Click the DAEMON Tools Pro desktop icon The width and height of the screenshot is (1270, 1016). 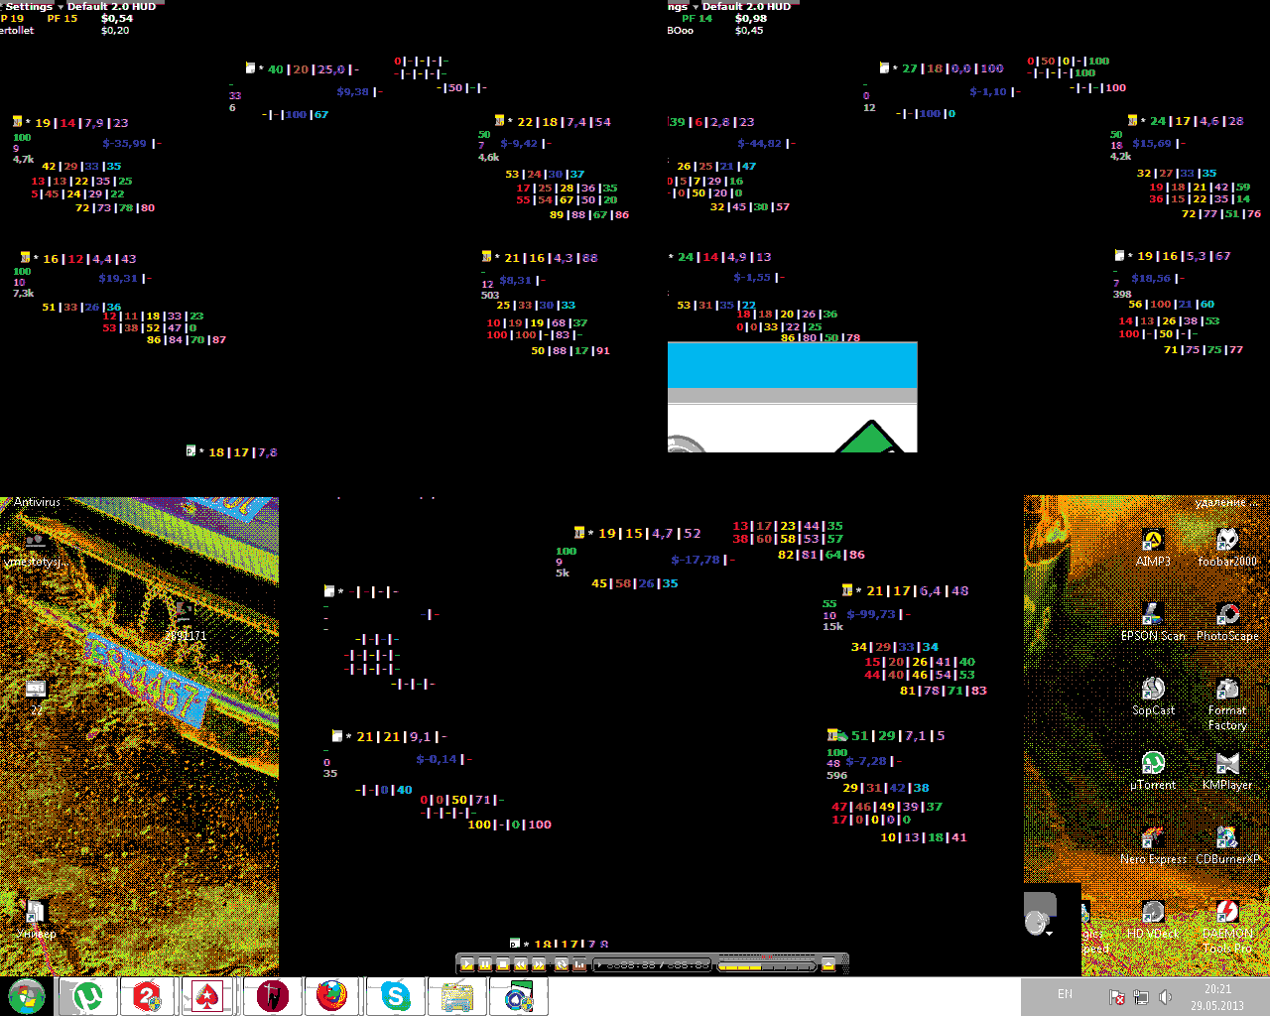1227,926
